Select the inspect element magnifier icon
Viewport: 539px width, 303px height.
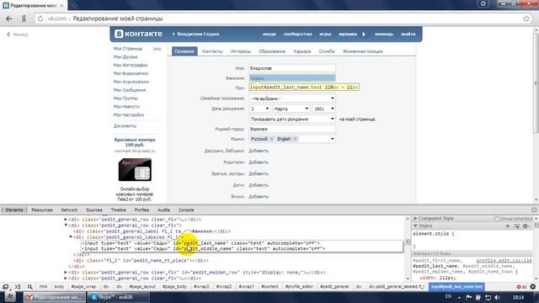coord(30,286)
